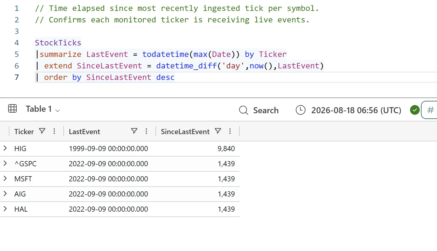This screenshot has width=437, height=251.
Task: Click the desc keyword on line 7
Action: (165, 77)
